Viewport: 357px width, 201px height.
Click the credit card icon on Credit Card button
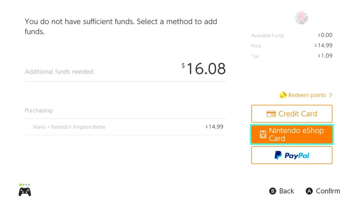click(272, 114)
